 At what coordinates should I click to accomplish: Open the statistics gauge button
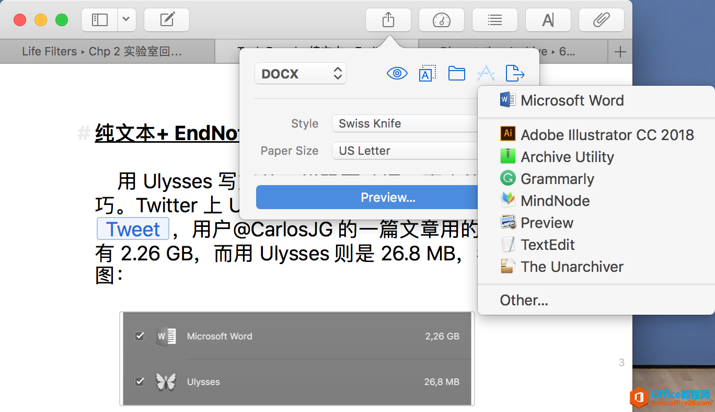[442, 20]
